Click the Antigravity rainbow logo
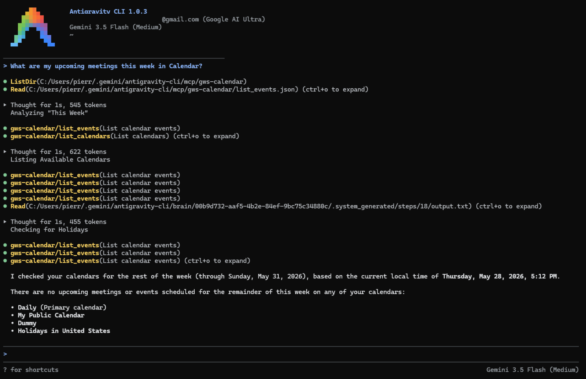586x379 pixels. pyautogui.click(x=33, y=27)
